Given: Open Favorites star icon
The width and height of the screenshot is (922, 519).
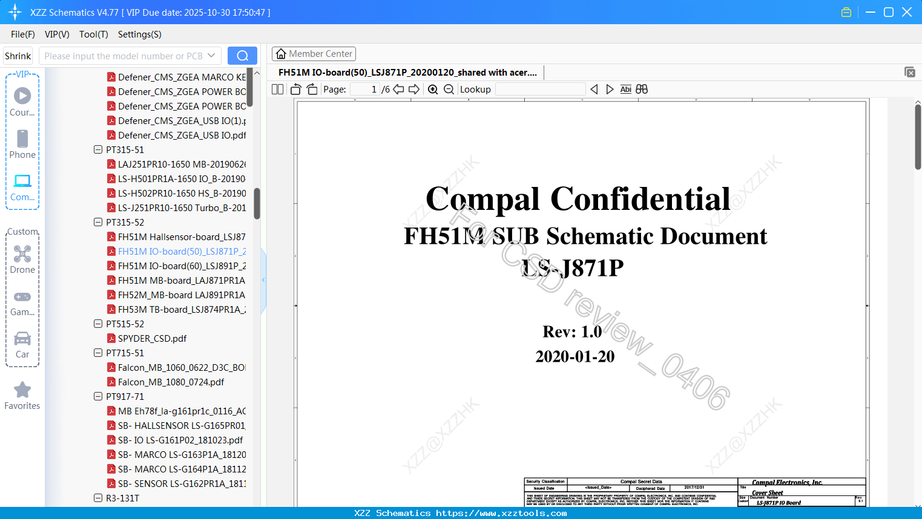Looking at the screenshot, I should (22, 396).
